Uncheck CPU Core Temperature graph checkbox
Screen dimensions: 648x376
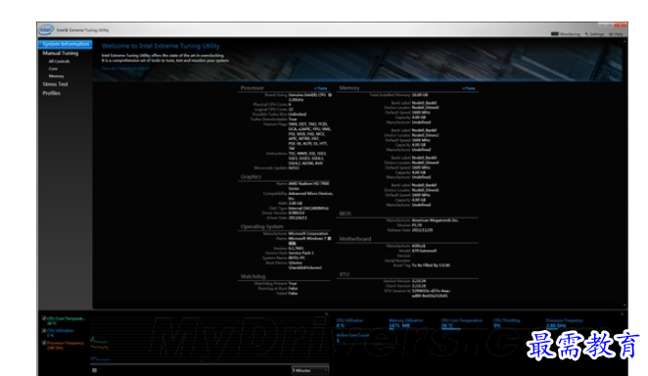(x=44, y=318)
